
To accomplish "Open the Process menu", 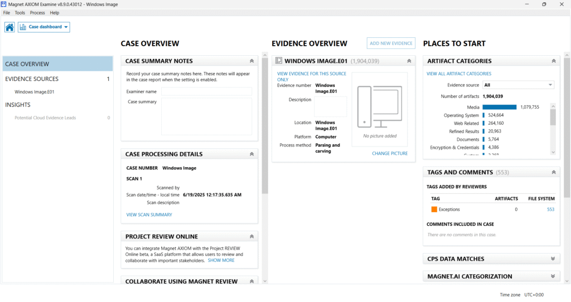I will pos(37,13).
